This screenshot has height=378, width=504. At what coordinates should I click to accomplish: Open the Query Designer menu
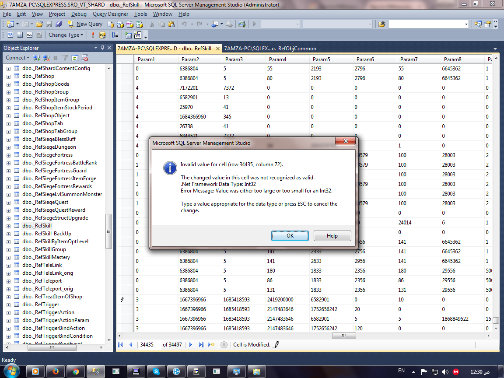pos(110,14)
